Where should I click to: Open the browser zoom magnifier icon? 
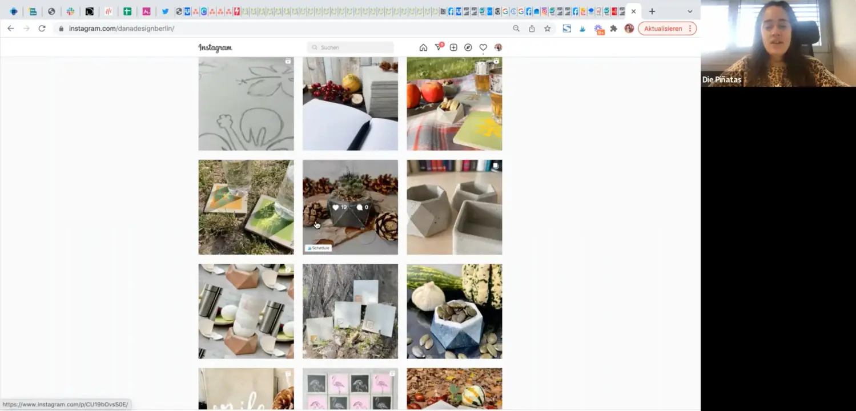pos(516,29)
